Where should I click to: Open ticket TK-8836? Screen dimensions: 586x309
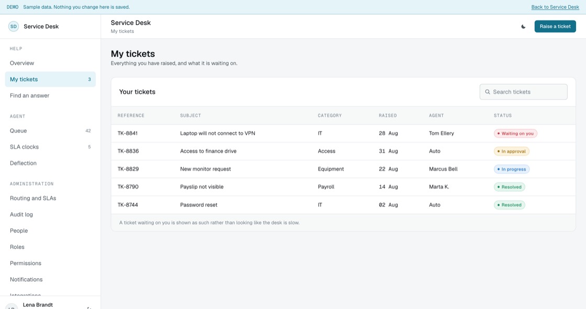click(128, 151)
